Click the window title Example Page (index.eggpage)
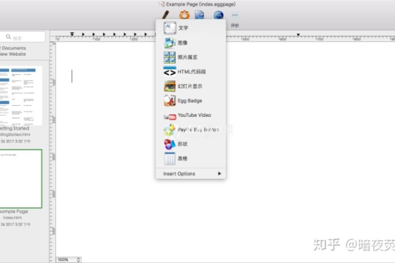The height and width of the screenshot is (263, 395). (x=201, y=5)
